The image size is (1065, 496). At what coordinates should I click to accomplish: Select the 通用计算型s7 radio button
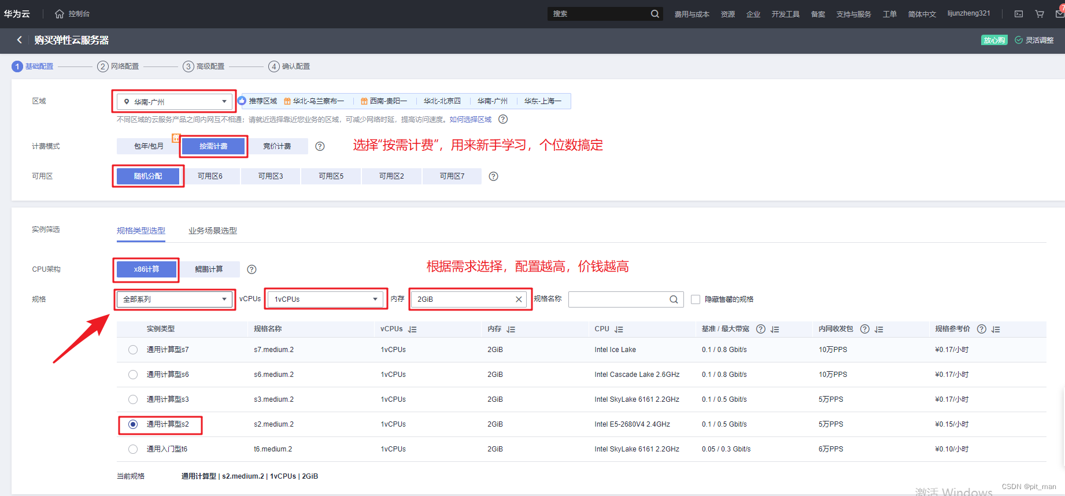pyautogui.click(x=133, y=350)
